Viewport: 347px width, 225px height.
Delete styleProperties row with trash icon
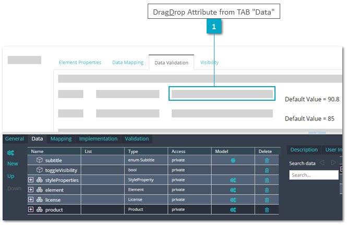pyautogui.click(x=267, y=180)
